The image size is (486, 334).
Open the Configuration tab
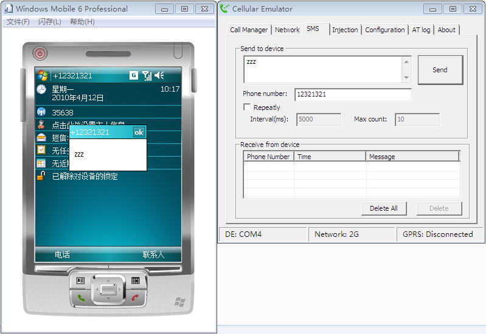point(384,30)
